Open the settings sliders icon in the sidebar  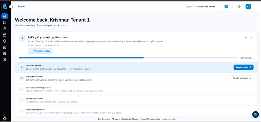[5, 54]
